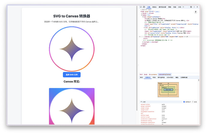207x134 pixels.
Task: Select body in the breadcrumb bar
Action: [x=145, y=74]
